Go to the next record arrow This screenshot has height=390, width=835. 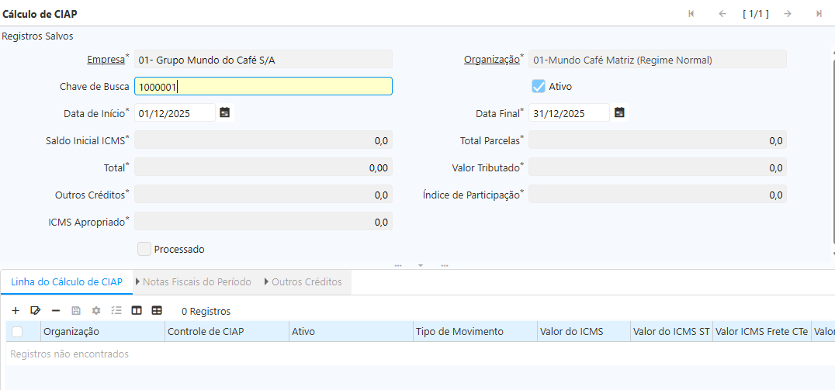pos(787,14)
